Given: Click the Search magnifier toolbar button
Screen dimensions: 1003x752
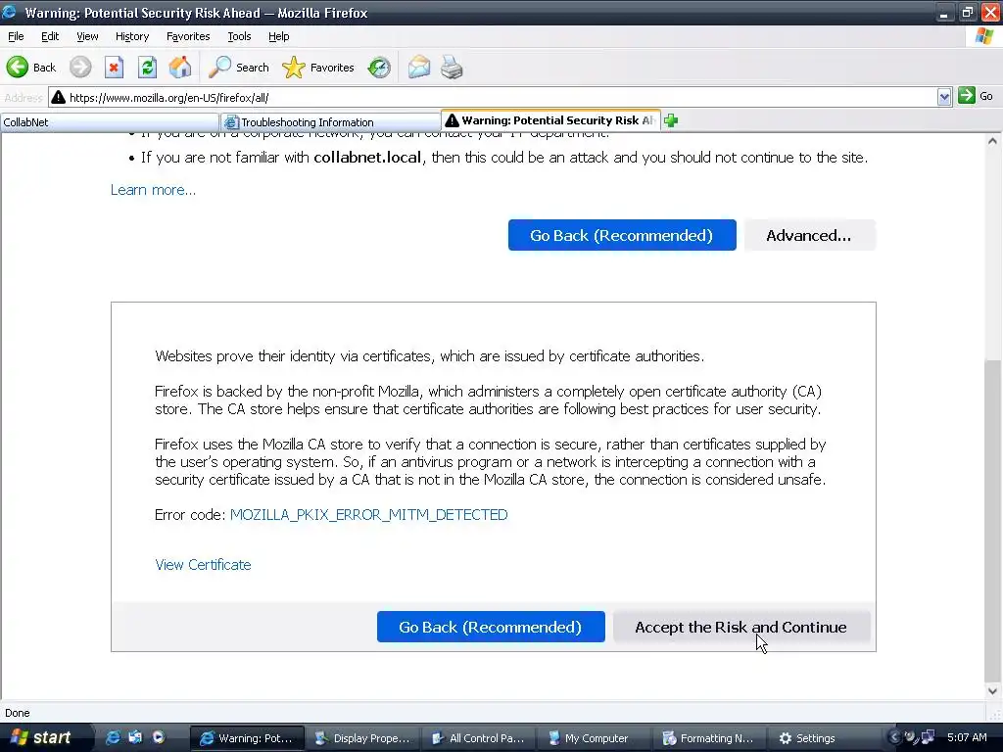Looking at the screenshot, I should [x=239, y=68].
